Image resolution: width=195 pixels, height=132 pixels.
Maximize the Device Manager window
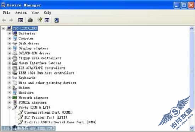tap(184, 5)
